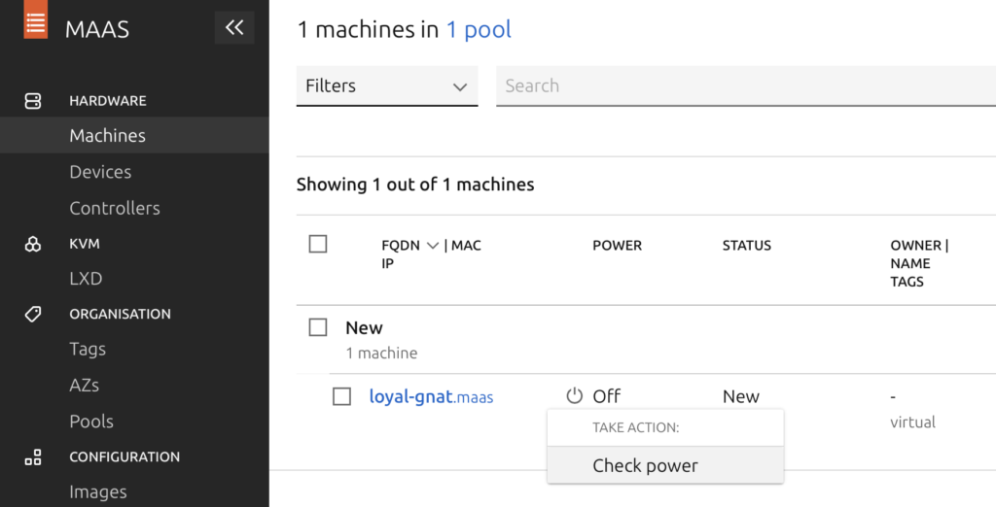Open Devices in the sidebar
The image size is (996, 507).
point(100,172)
